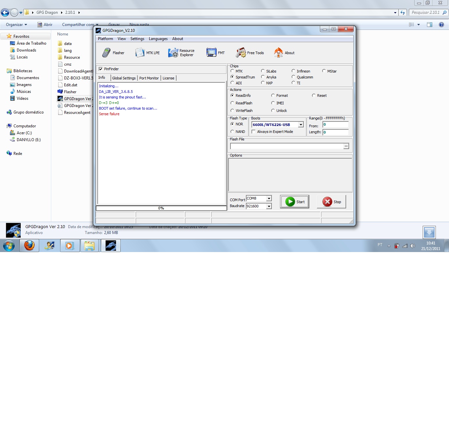Open the MTK LPE tool
Image resolution: width=449 pixels, height=425 pixels.
147,53
